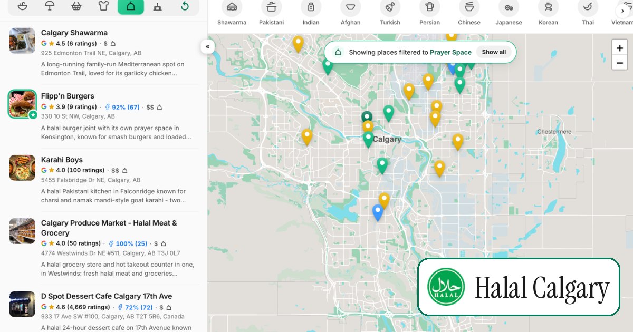
Task: Click Calgary Produce Market prayer space icon
Action: pos(163,243)
